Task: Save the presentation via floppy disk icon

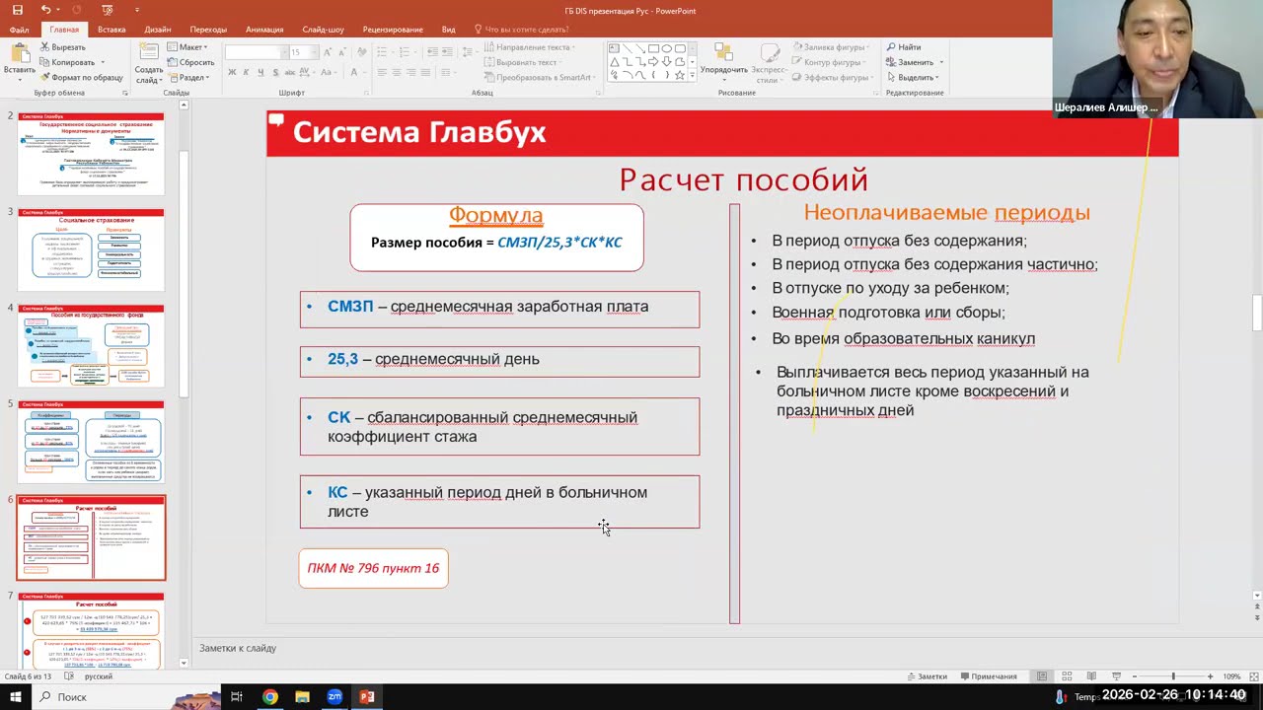Action: coord(18,10)
